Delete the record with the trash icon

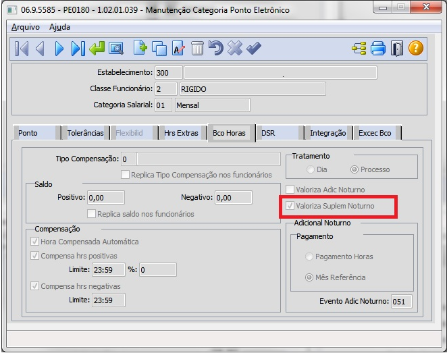point(197,48)
